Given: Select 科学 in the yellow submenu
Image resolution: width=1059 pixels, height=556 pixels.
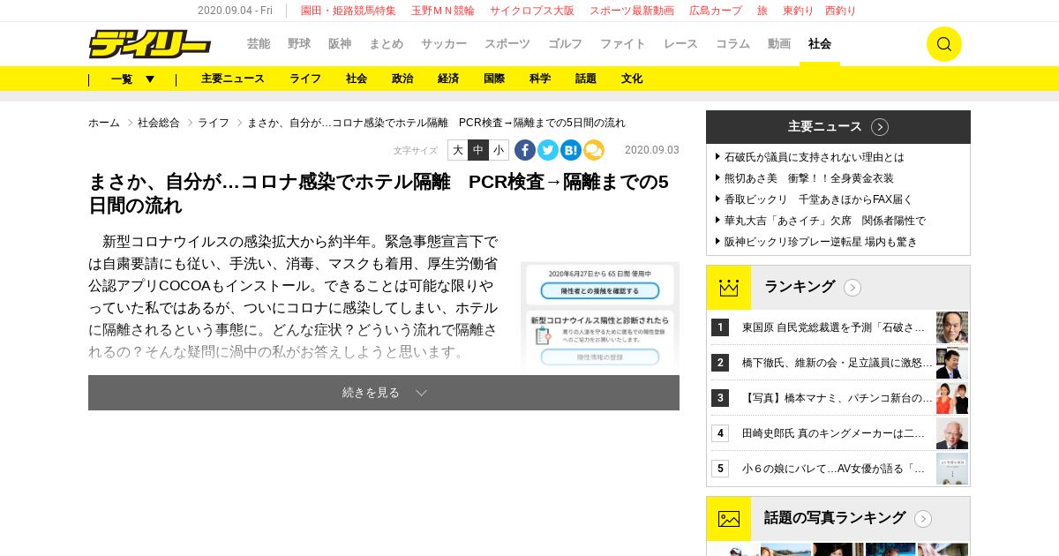Looking at the screenshot, I should tap(540, 79).
